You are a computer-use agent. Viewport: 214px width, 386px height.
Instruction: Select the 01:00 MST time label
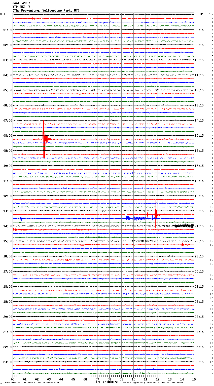coord(8,30)
